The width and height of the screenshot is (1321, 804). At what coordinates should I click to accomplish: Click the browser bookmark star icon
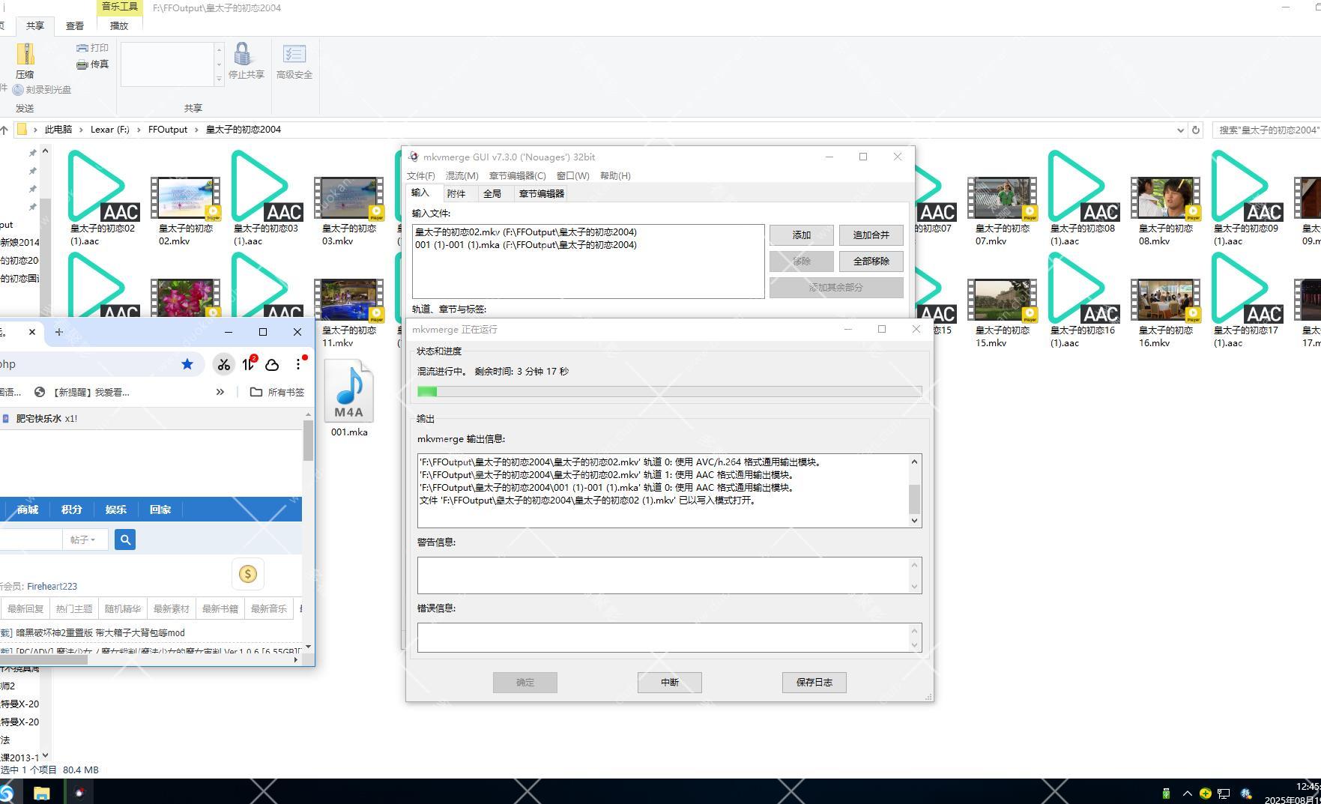[187, 364]
